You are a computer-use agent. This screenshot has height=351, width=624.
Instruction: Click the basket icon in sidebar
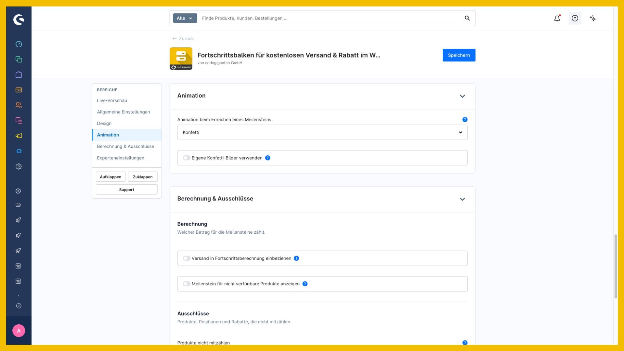click(18, 205)
